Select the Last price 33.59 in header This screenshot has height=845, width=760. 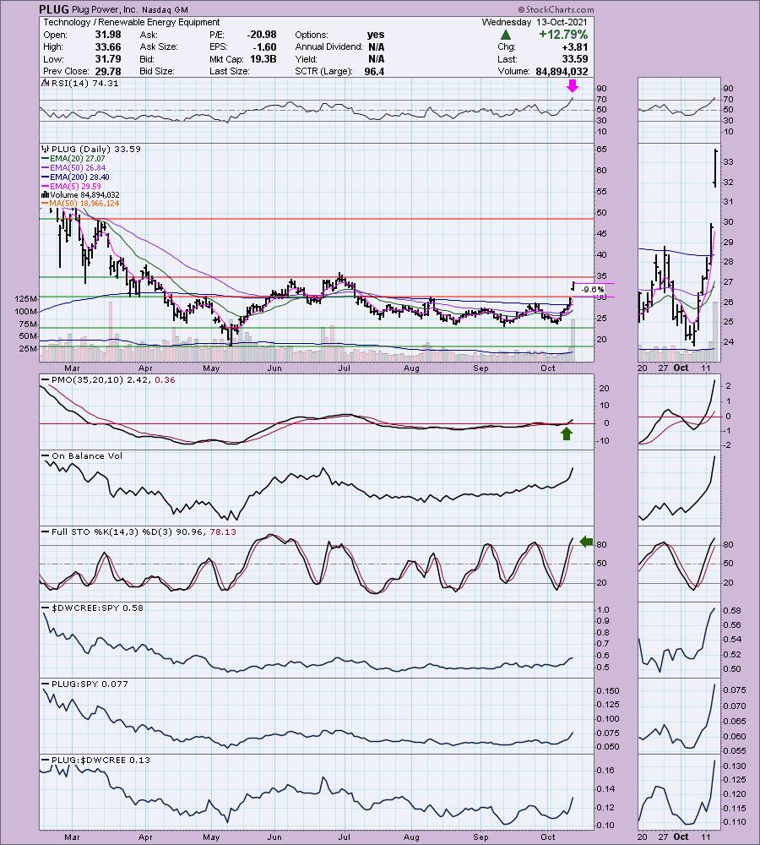point(574,59)
